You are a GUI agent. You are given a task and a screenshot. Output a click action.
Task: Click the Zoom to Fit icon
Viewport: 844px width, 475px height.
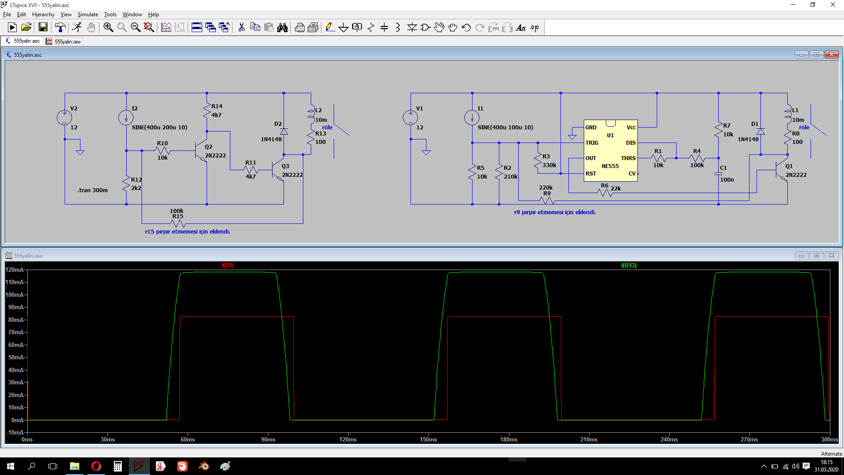[149, 28]
